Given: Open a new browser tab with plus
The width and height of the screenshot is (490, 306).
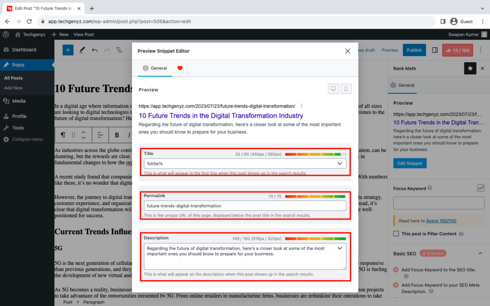Looking at the screenshot, I should coord(91,9).
